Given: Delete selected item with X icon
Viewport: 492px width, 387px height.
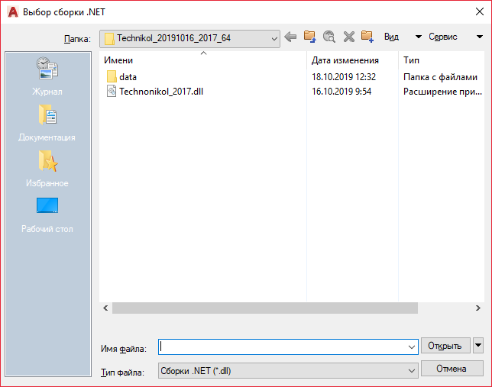Looking at the screenshot, I should click(x=348, y=37).
